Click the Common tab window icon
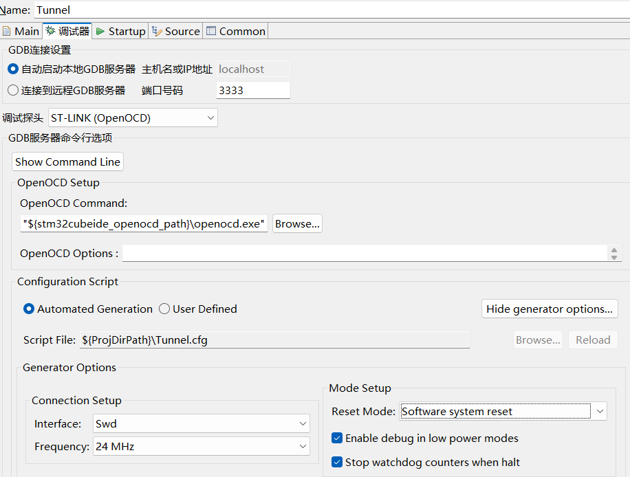The width and height of the screenshot is (630, 477). (x=211, y=31)
